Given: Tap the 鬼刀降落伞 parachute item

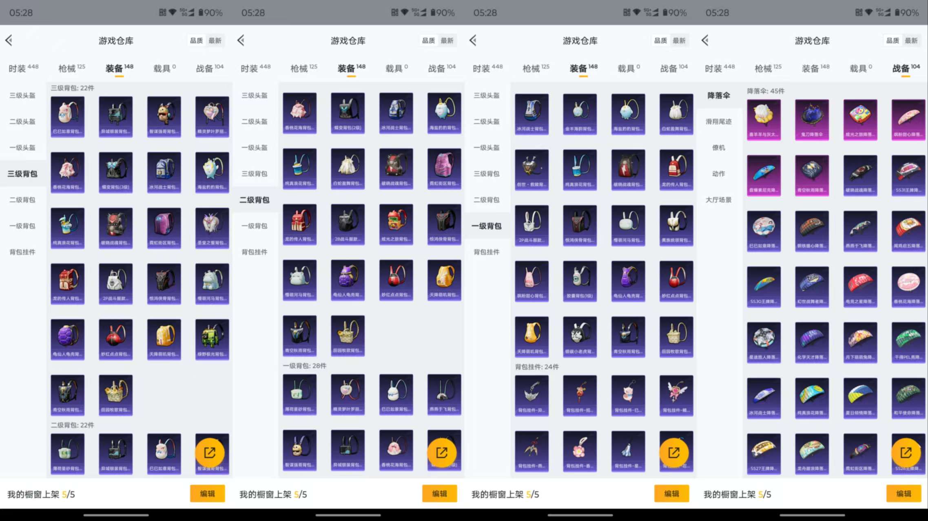Looking at the screenshot, I should (812, 119).
